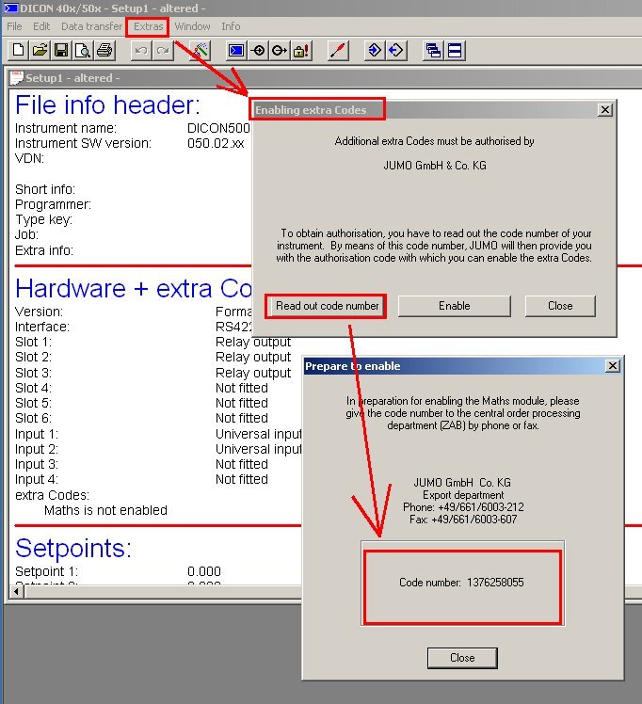Open the Window menu
This screenshot has height=704, width=642.
[x=192, y=26]
